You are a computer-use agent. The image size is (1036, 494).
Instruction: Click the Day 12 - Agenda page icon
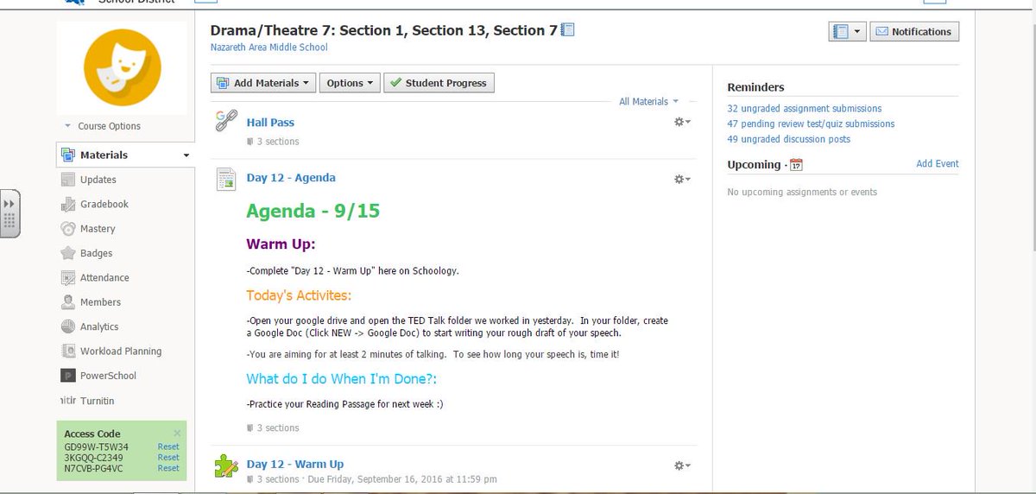pos(226,180)
